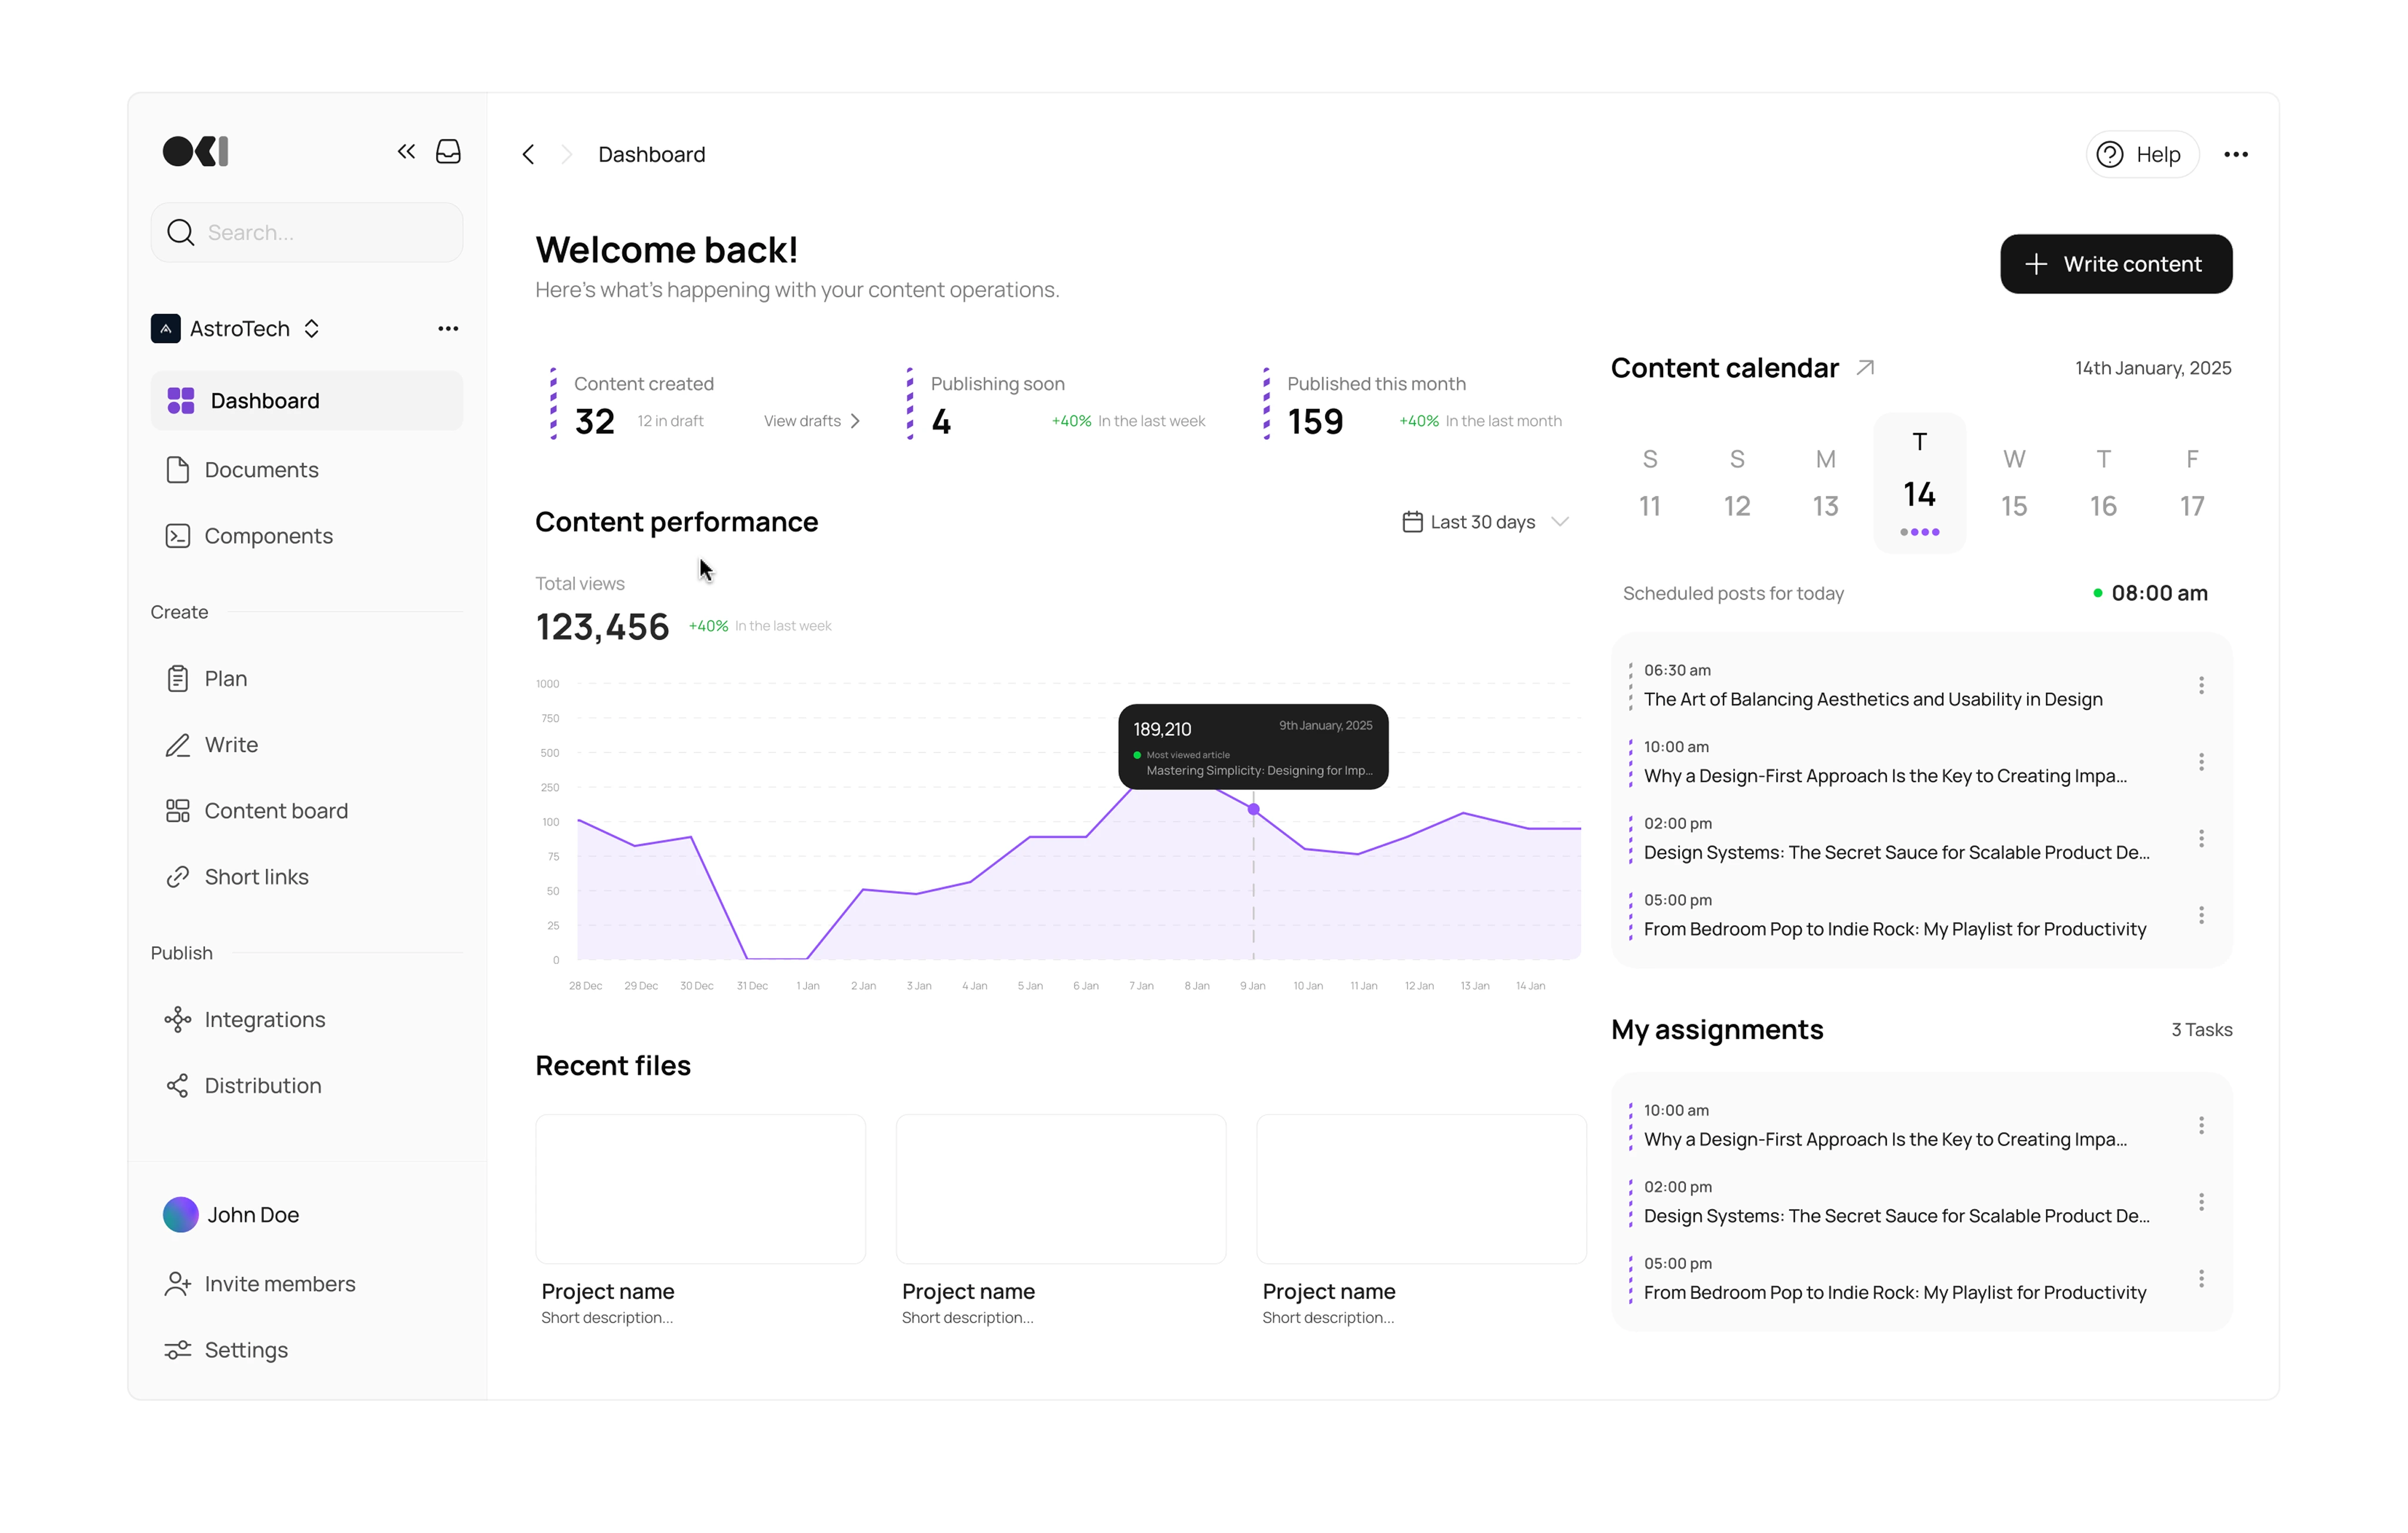The width and height of the screenshot is (2408, 1533).
Task: Focus the Search input field
Action: pos(307,232)
